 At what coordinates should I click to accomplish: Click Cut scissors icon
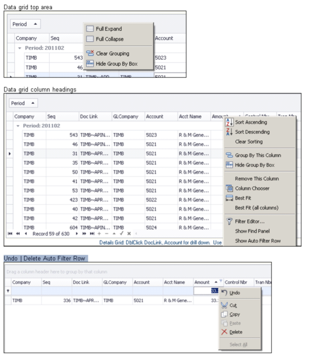224,305
